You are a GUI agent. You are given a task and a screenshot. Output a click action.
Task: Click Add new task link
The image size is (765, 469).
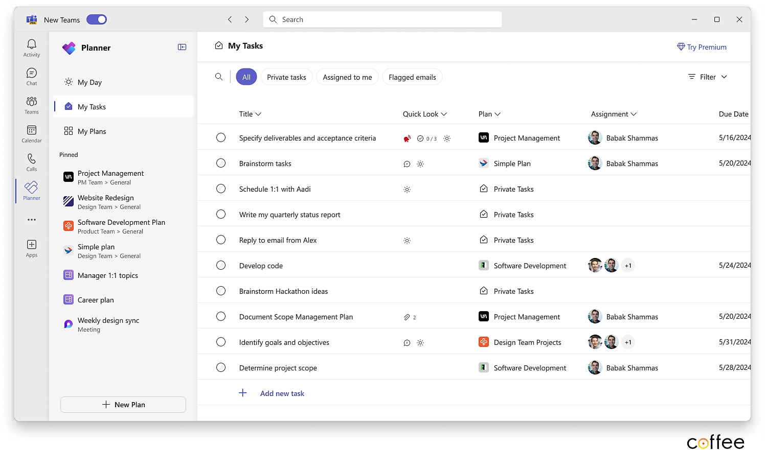pos(282,393)
